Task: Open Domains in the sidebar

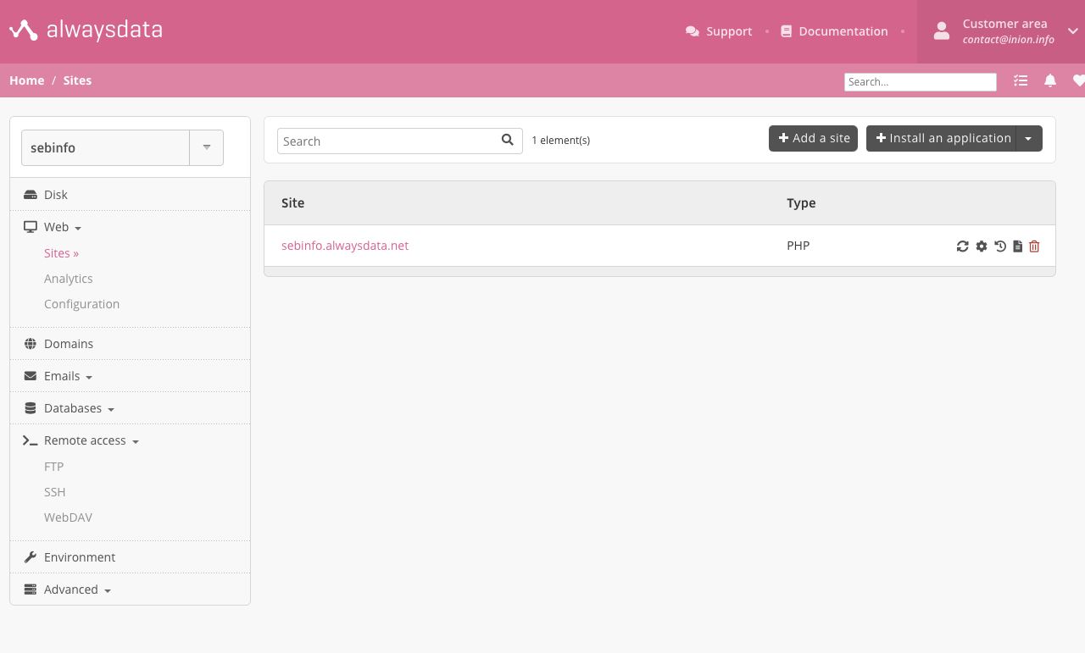Action: click(x=69, y=344)
